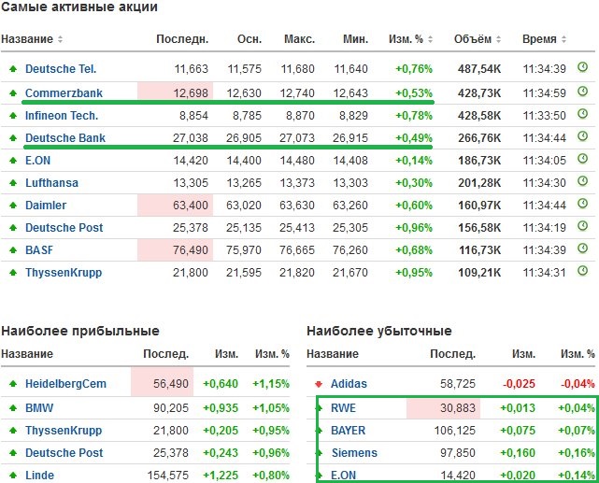Screen dimensions: 599x483
Task: Open the Linde stock link
Action: point(39,476)
